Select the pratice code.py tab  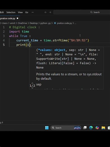click(x=10, y=18)
